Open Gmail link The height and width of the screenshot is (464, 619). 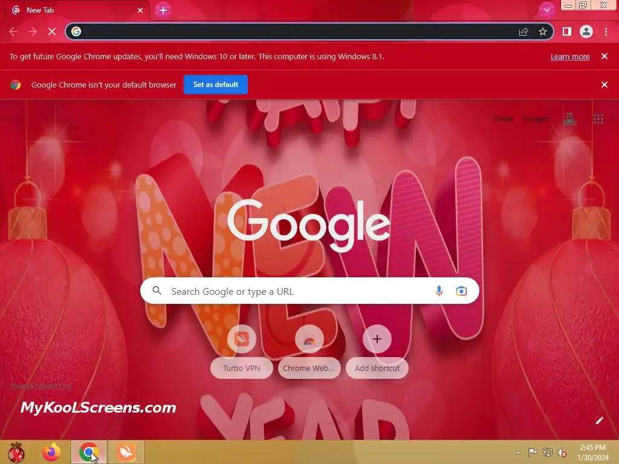point(504,119)
